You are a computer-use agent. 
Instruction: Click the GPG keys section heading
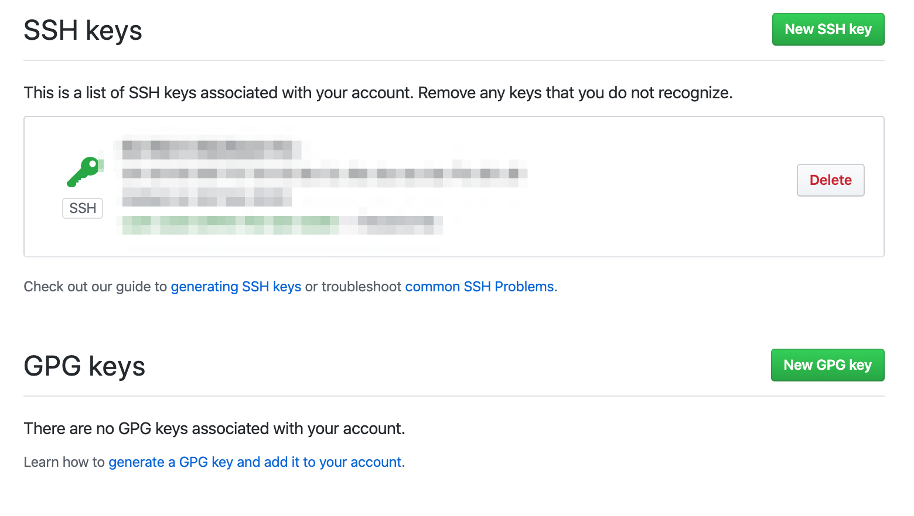(x=84, y=366)
